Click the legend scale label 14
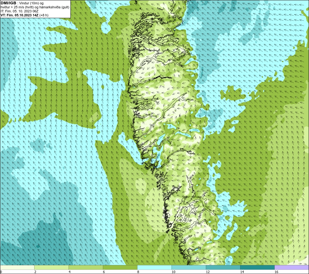 (242, 272)
